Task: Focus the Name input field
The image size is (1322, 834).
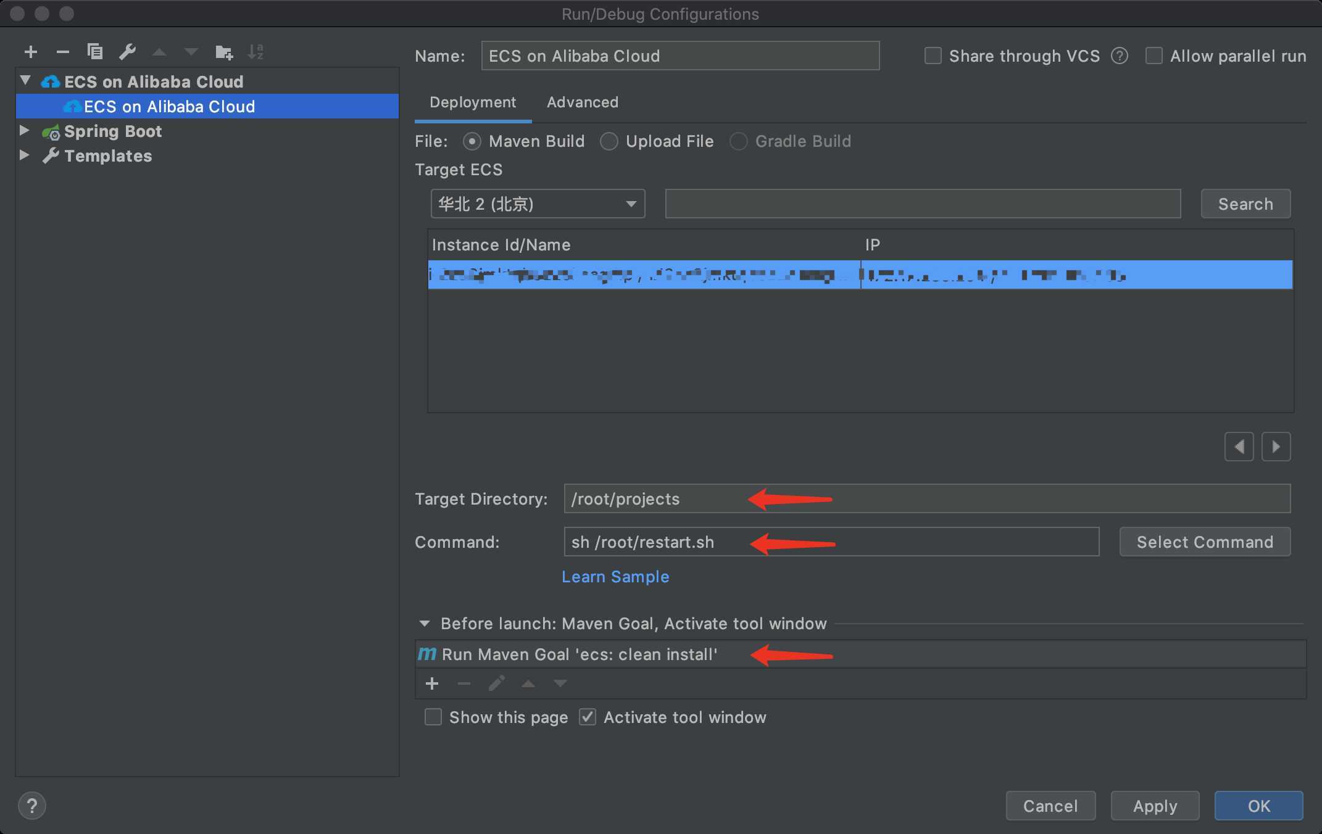Action: click(680, 56)
